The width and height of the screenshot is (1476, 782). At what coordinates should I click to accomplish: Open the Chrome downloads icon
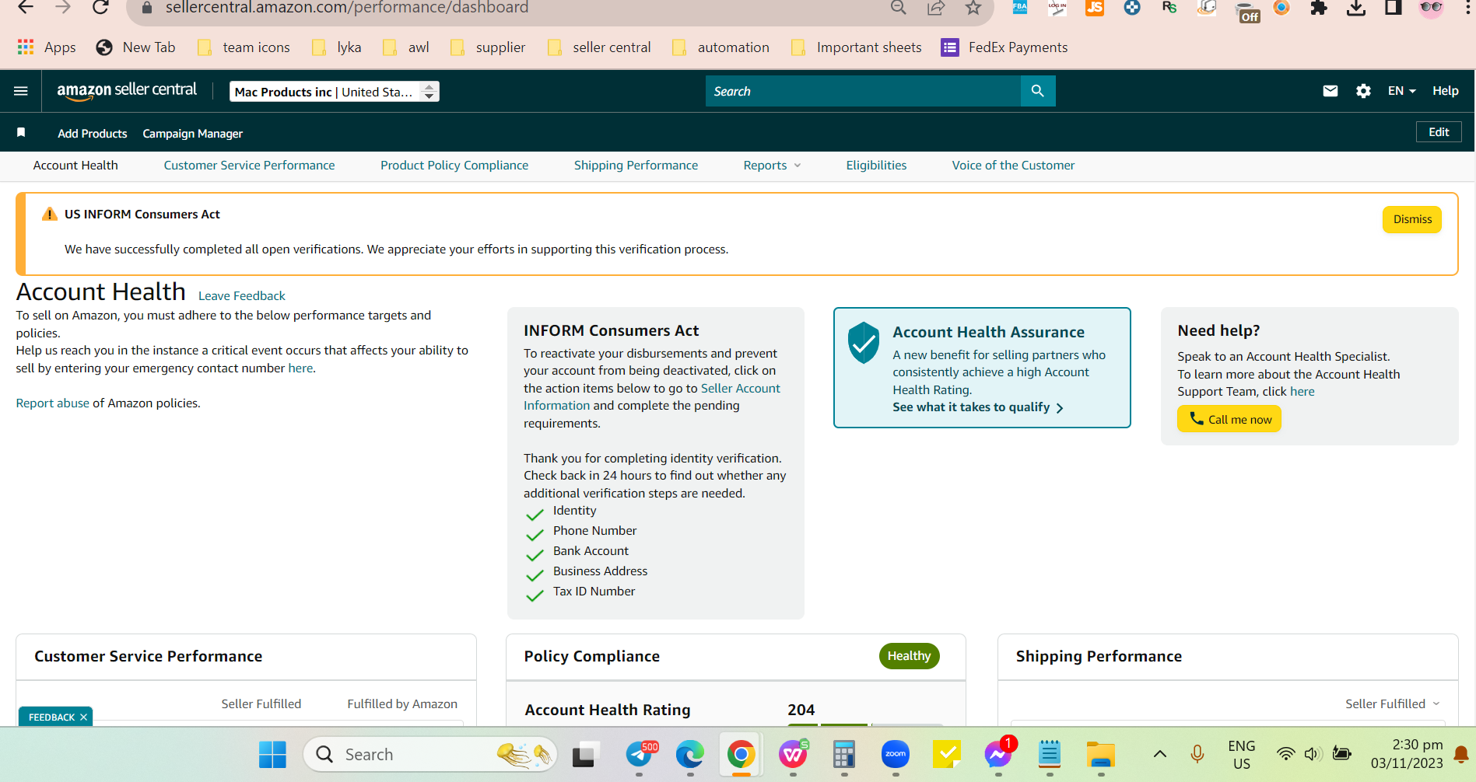1356,8
